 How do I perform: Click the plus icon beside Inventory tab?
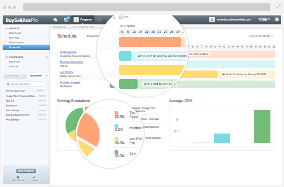(47, 76)
